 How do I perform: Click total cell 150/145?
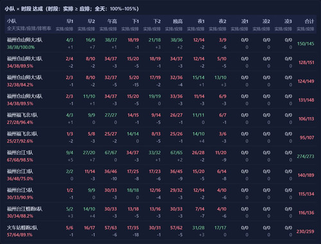306,44
